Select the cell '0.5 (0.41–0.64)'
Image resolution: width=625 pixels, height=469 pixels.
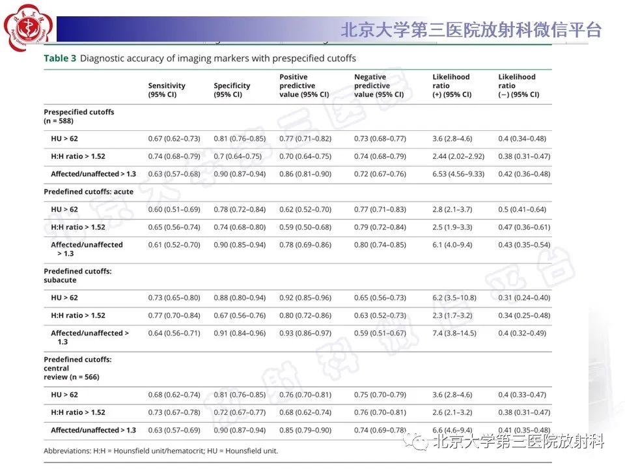(x=522, y=209)
